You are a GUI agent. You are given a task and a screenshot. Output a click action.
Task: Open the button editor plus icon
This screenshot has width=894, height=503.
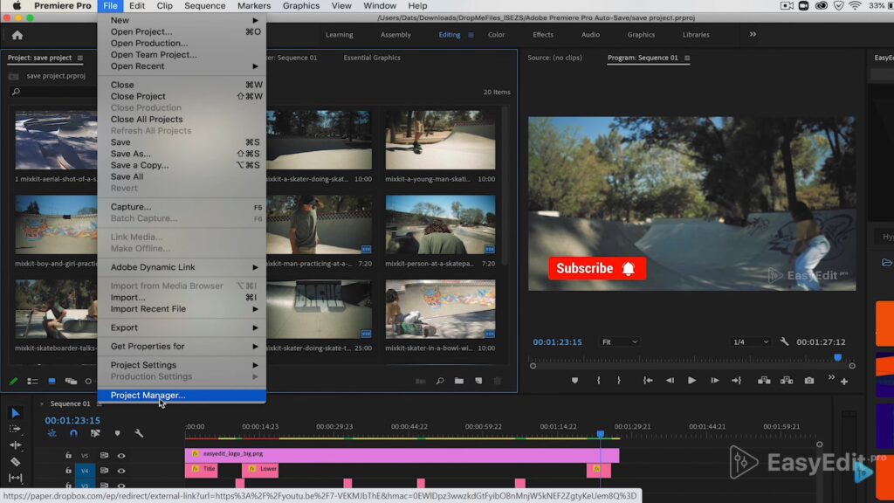tap(844, 381)
